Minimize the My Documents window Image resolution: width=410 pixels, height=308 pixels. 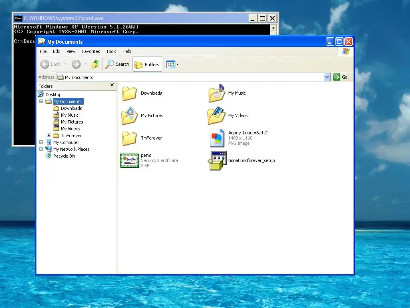[x=330, y=42]
